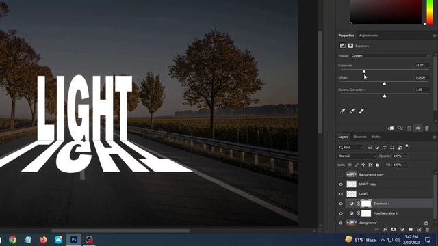
Task: Delete the selected layer with the trash icon
Action: tap(427, 230)
